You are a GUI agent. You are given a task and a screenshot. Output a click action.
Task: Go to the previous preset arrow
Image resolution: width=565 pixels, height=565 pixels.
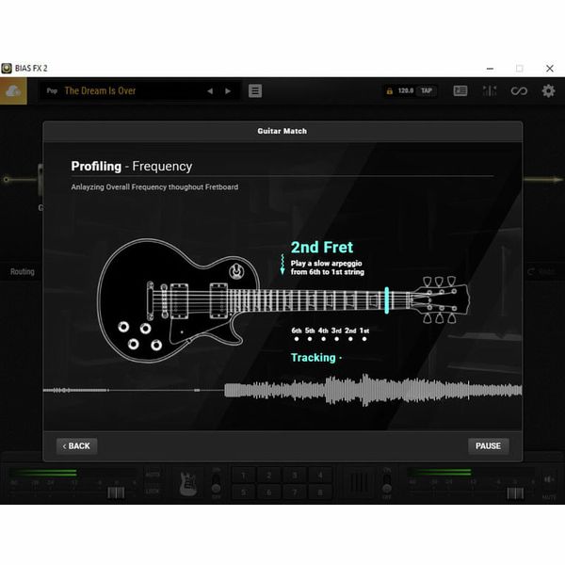(x=210, y=91)
